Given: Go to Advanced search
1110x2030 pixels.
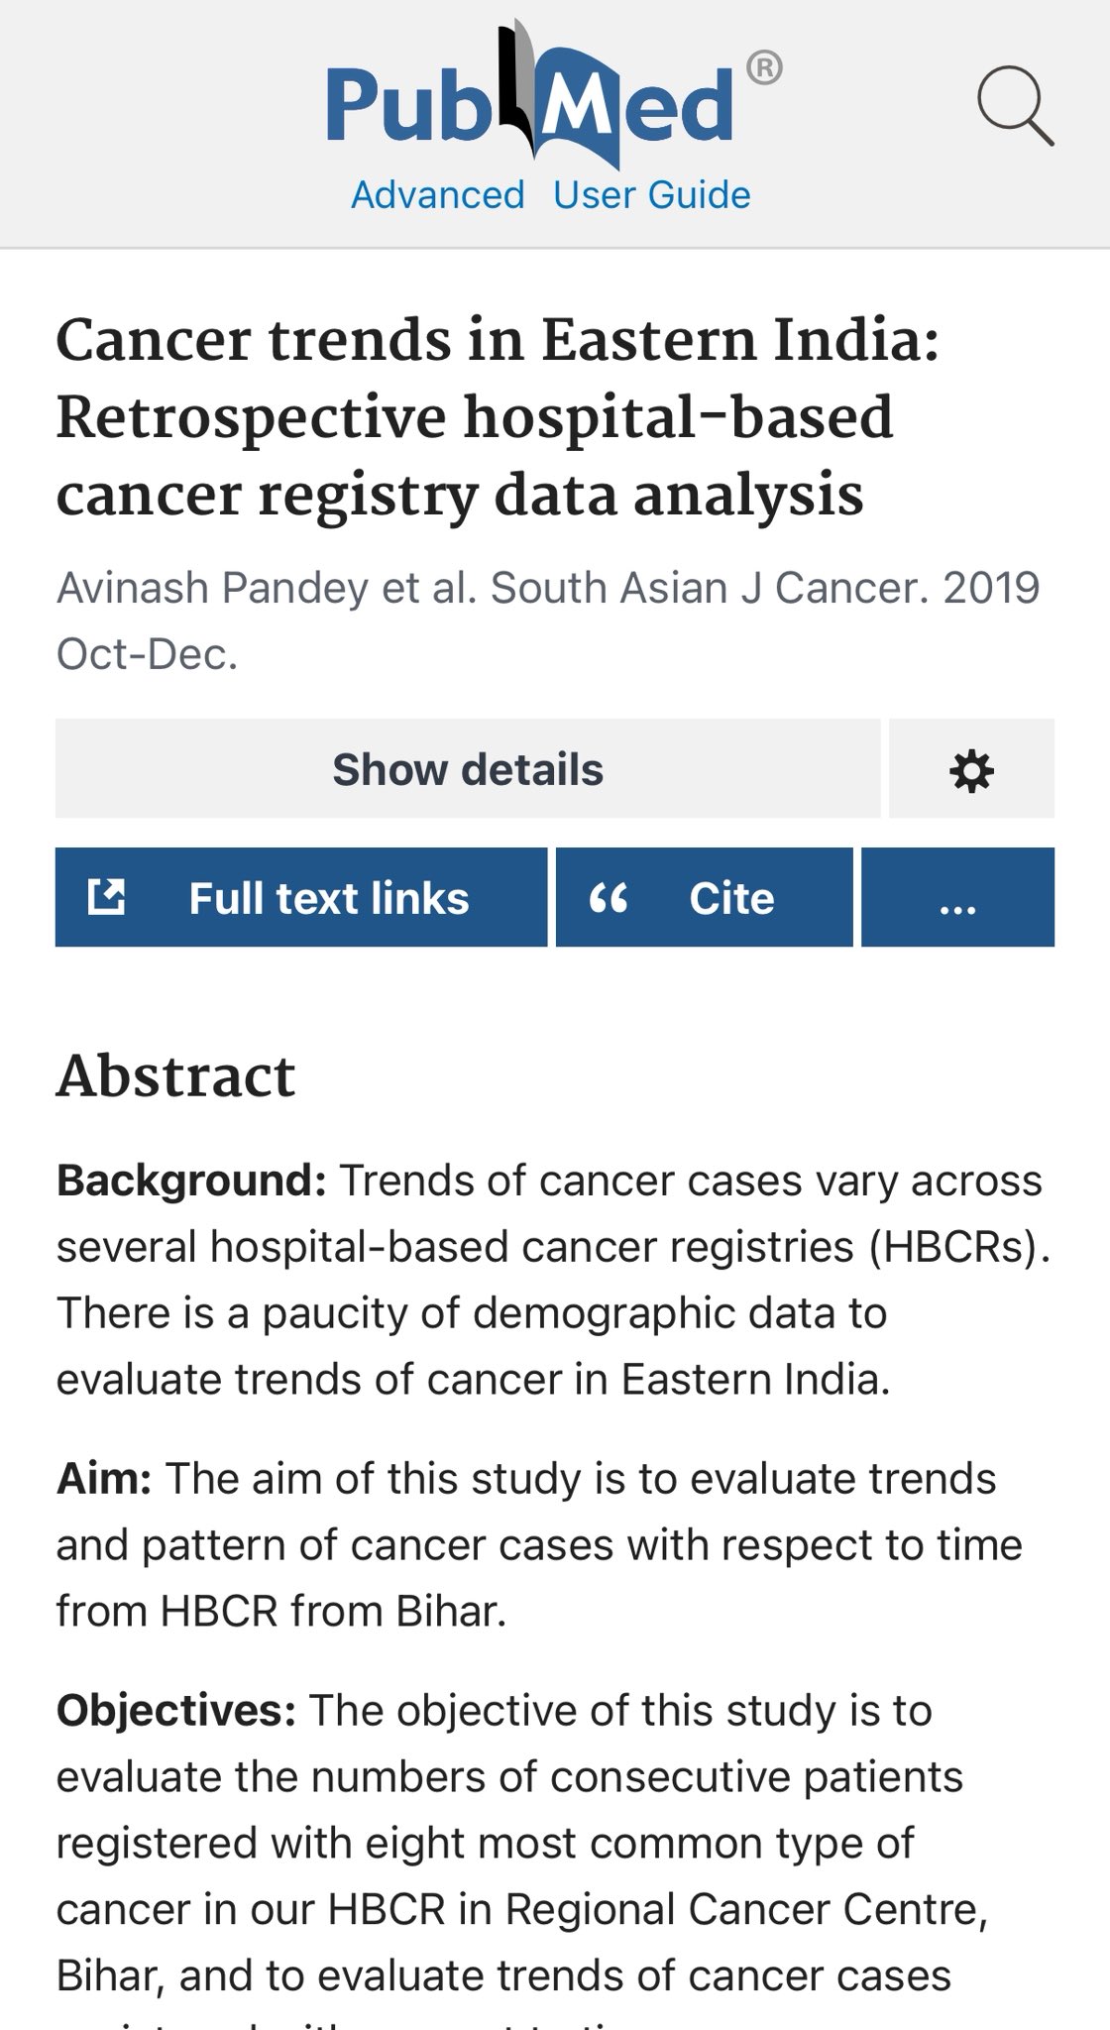Looking at the screenshot, I should 438,195.
